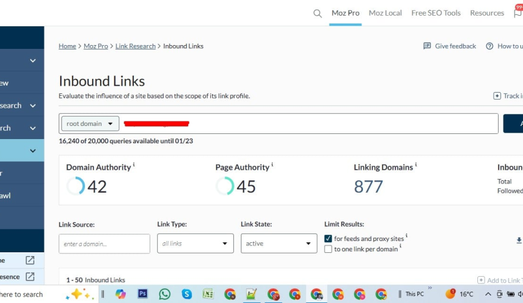Click the How to use help icon
This screenshot has height=303, width=523.
click(x=489, y=46)
